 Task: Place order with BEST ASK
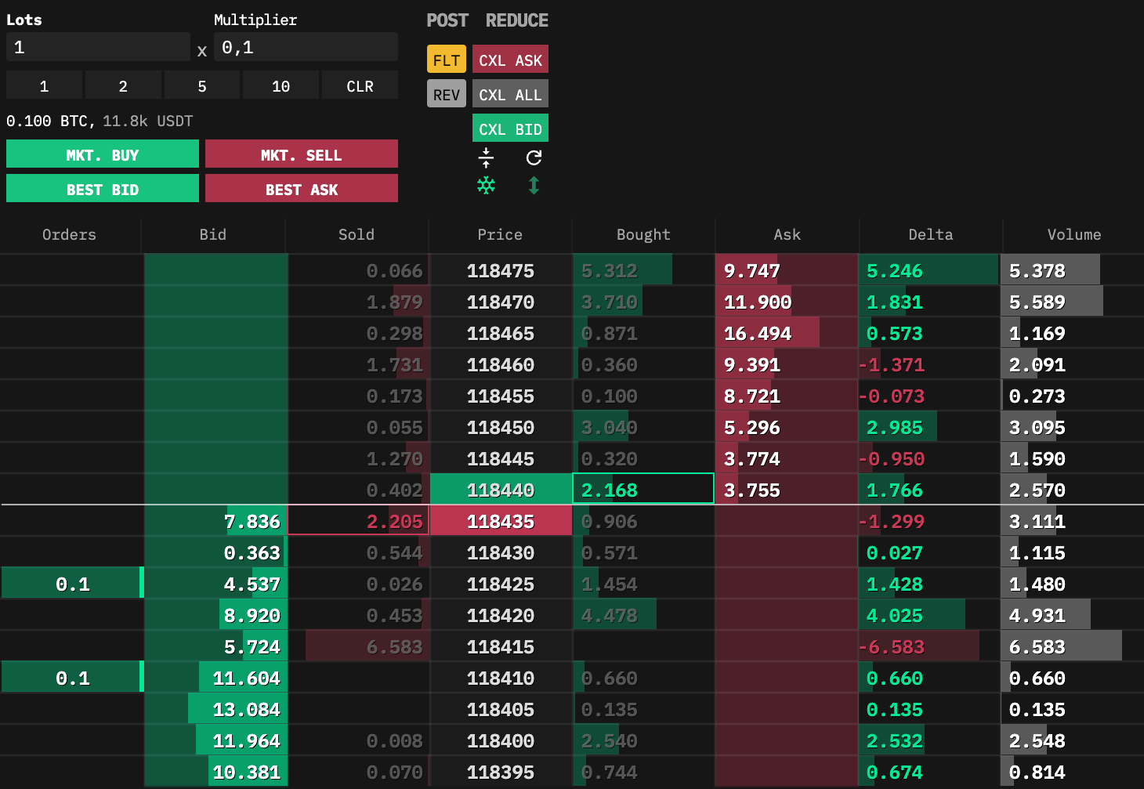[x=302, y=190]
